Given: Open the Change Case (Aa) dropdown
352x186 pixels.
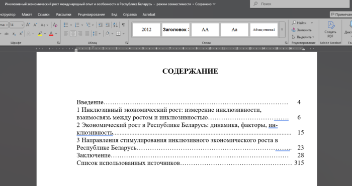Looking at the screenshot, I should click(44, 25).
